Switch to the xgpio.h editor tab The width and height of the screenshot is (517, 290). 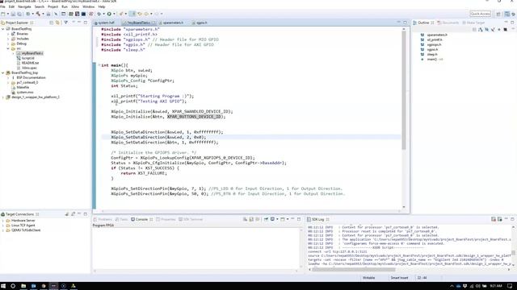click(201, 23)
